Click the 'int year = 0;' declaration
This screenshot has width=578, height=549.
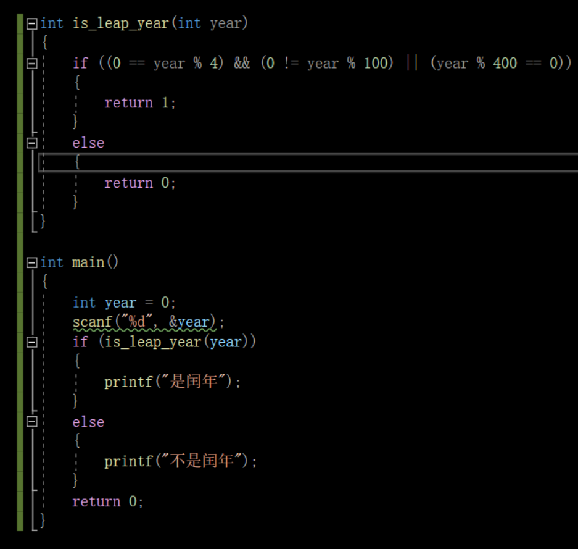[x=124, y=303]
